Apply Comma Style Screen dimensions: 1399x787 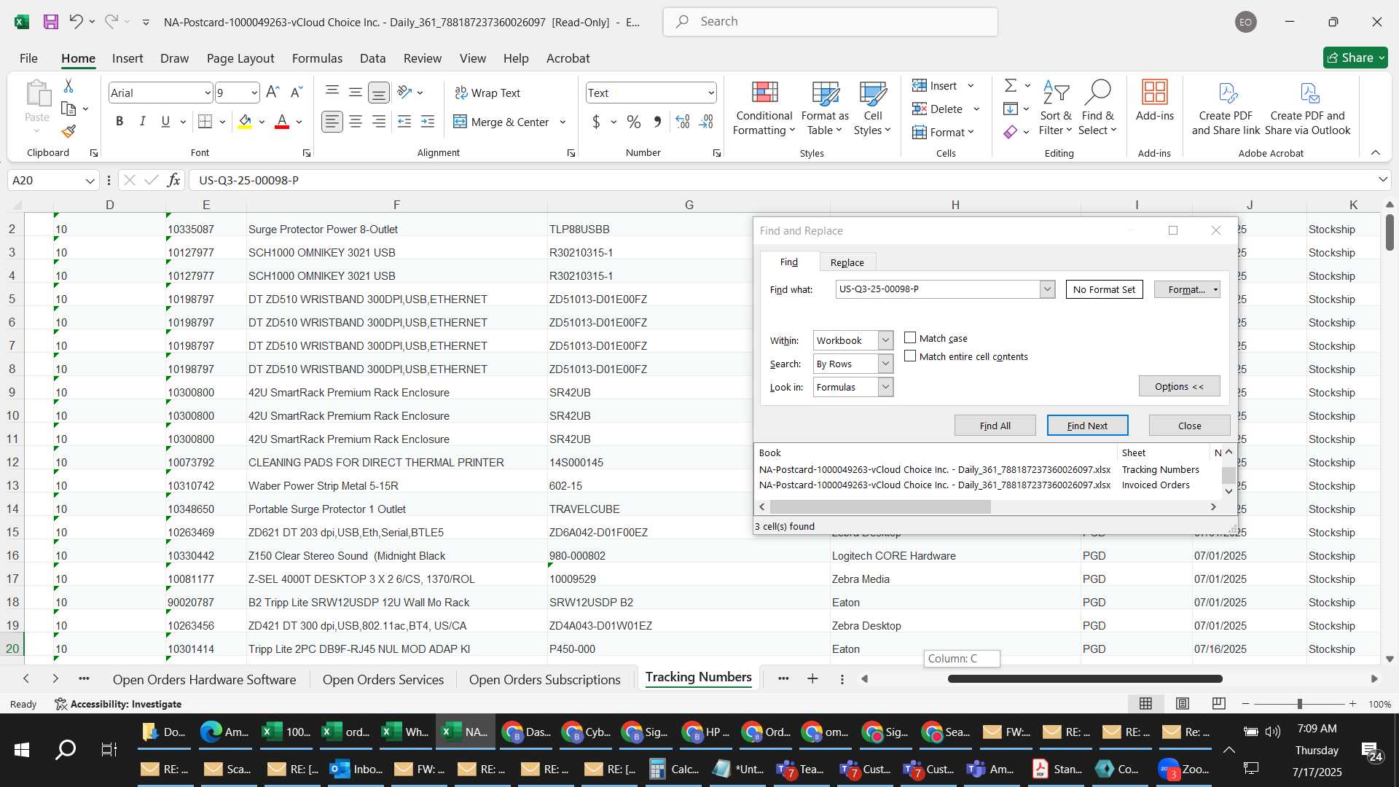pyautogui.click(x=657, y=122)
